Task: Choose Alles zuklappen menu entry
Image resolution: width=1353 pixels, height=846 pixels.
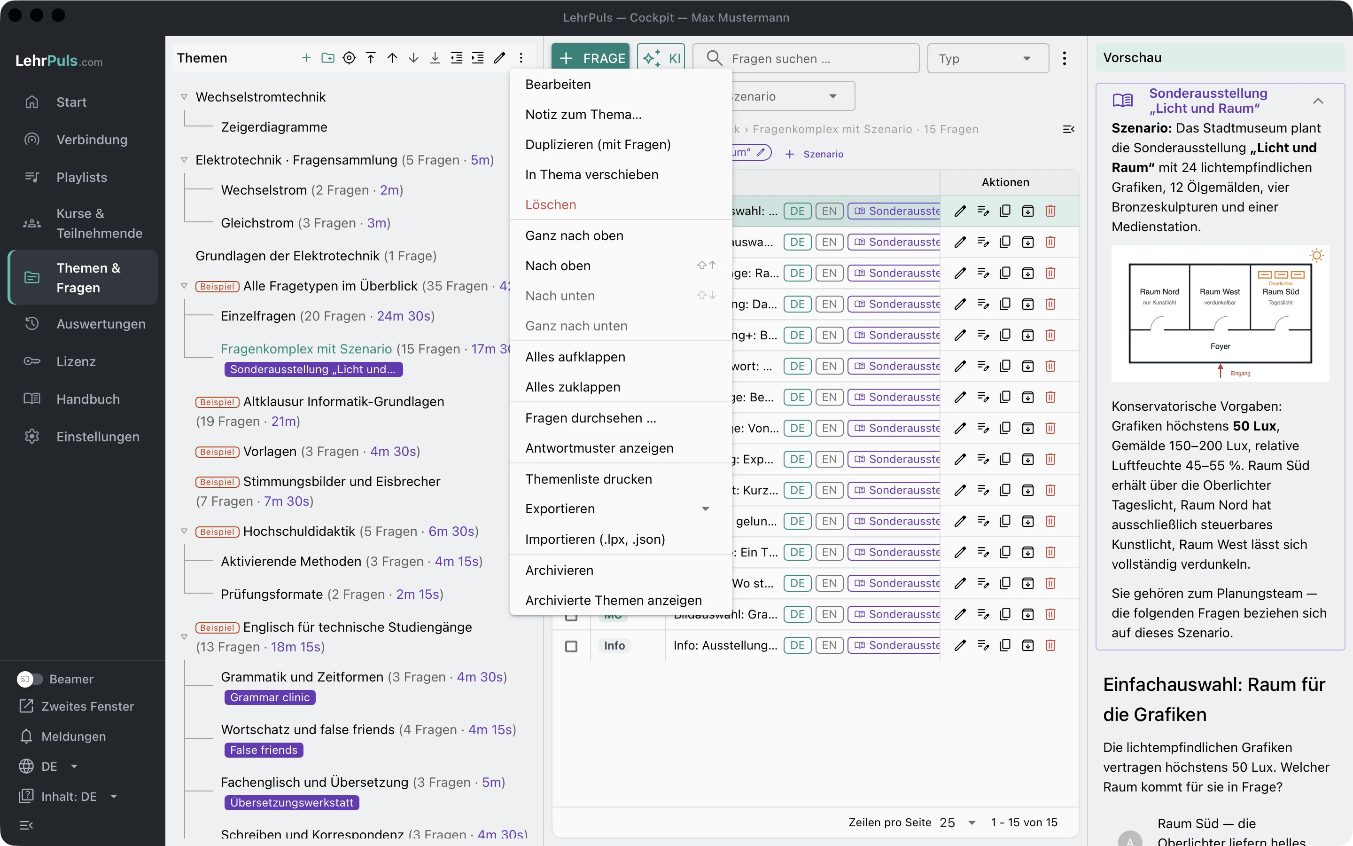Action: click(x=621, y=387)
